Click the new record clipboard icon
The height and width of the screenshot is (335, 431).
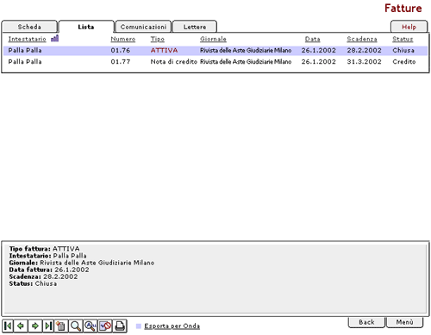pyautogui.click(x=61, y=326)
